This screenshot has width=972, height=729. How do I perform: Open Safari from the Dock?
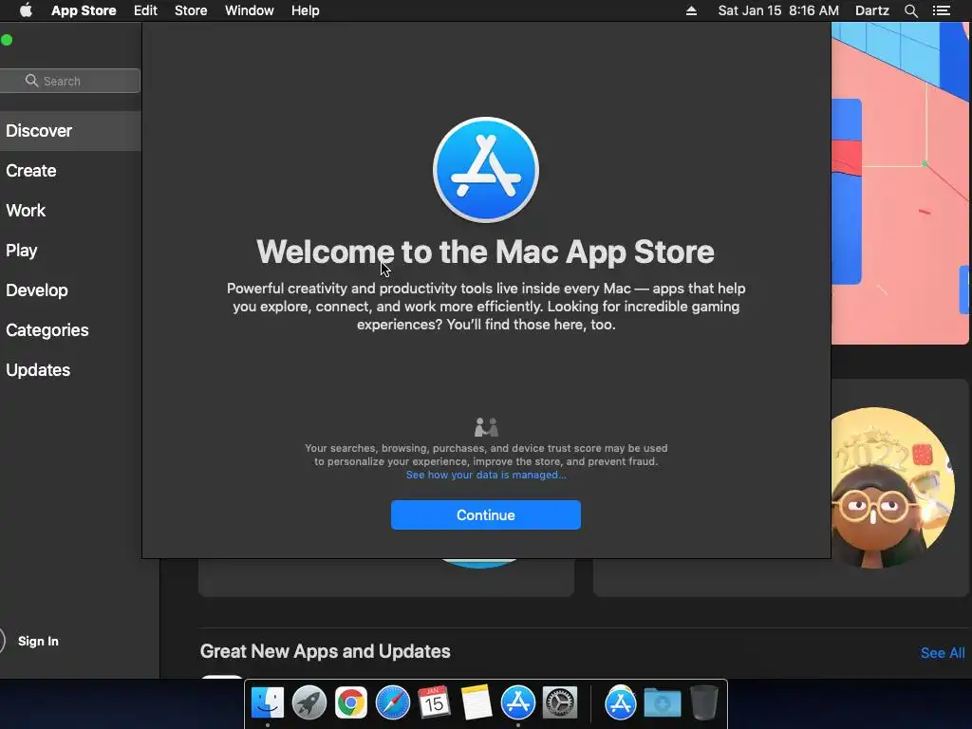click(x=392, y=703)
